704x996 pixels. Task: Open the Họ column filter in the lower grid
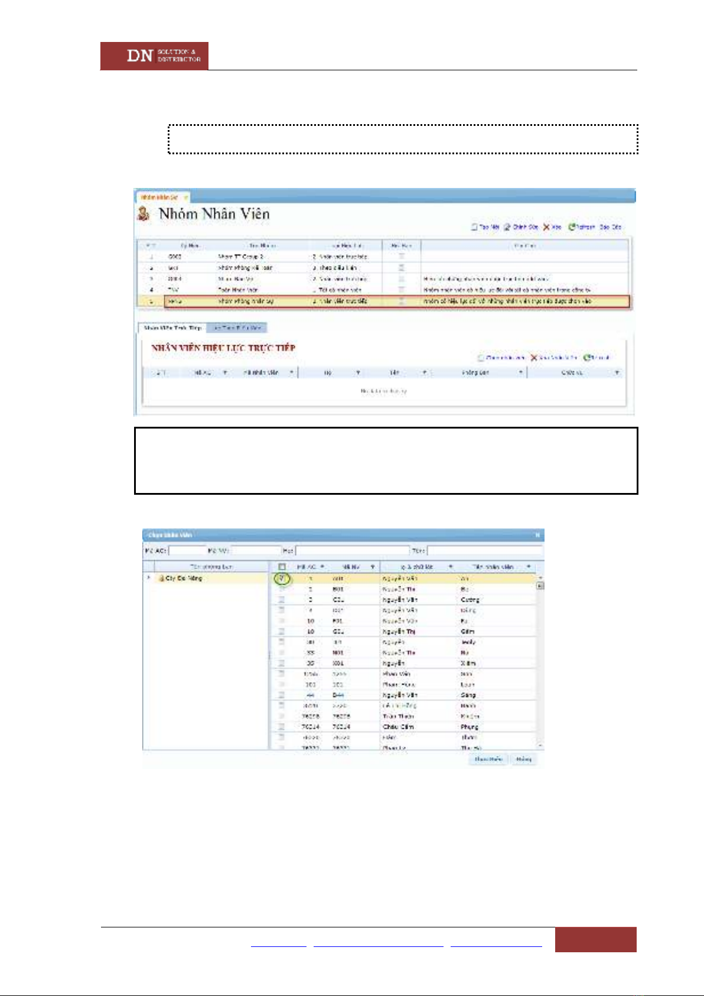click(x=358, y=373)
